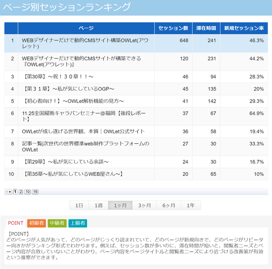Go to the next pagination arrow
Viewport: 272px width, 269px height.
(x=10, y=192)
